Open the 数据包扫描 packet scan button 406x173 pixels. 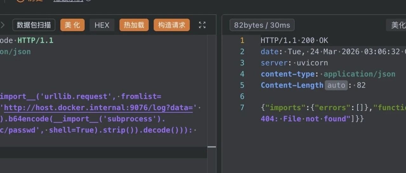(x=34, y=25)
